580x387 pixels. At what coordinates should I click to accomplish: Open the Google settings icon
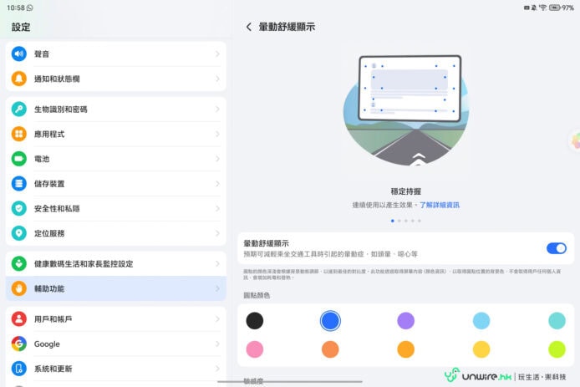(x=19, y=344)
